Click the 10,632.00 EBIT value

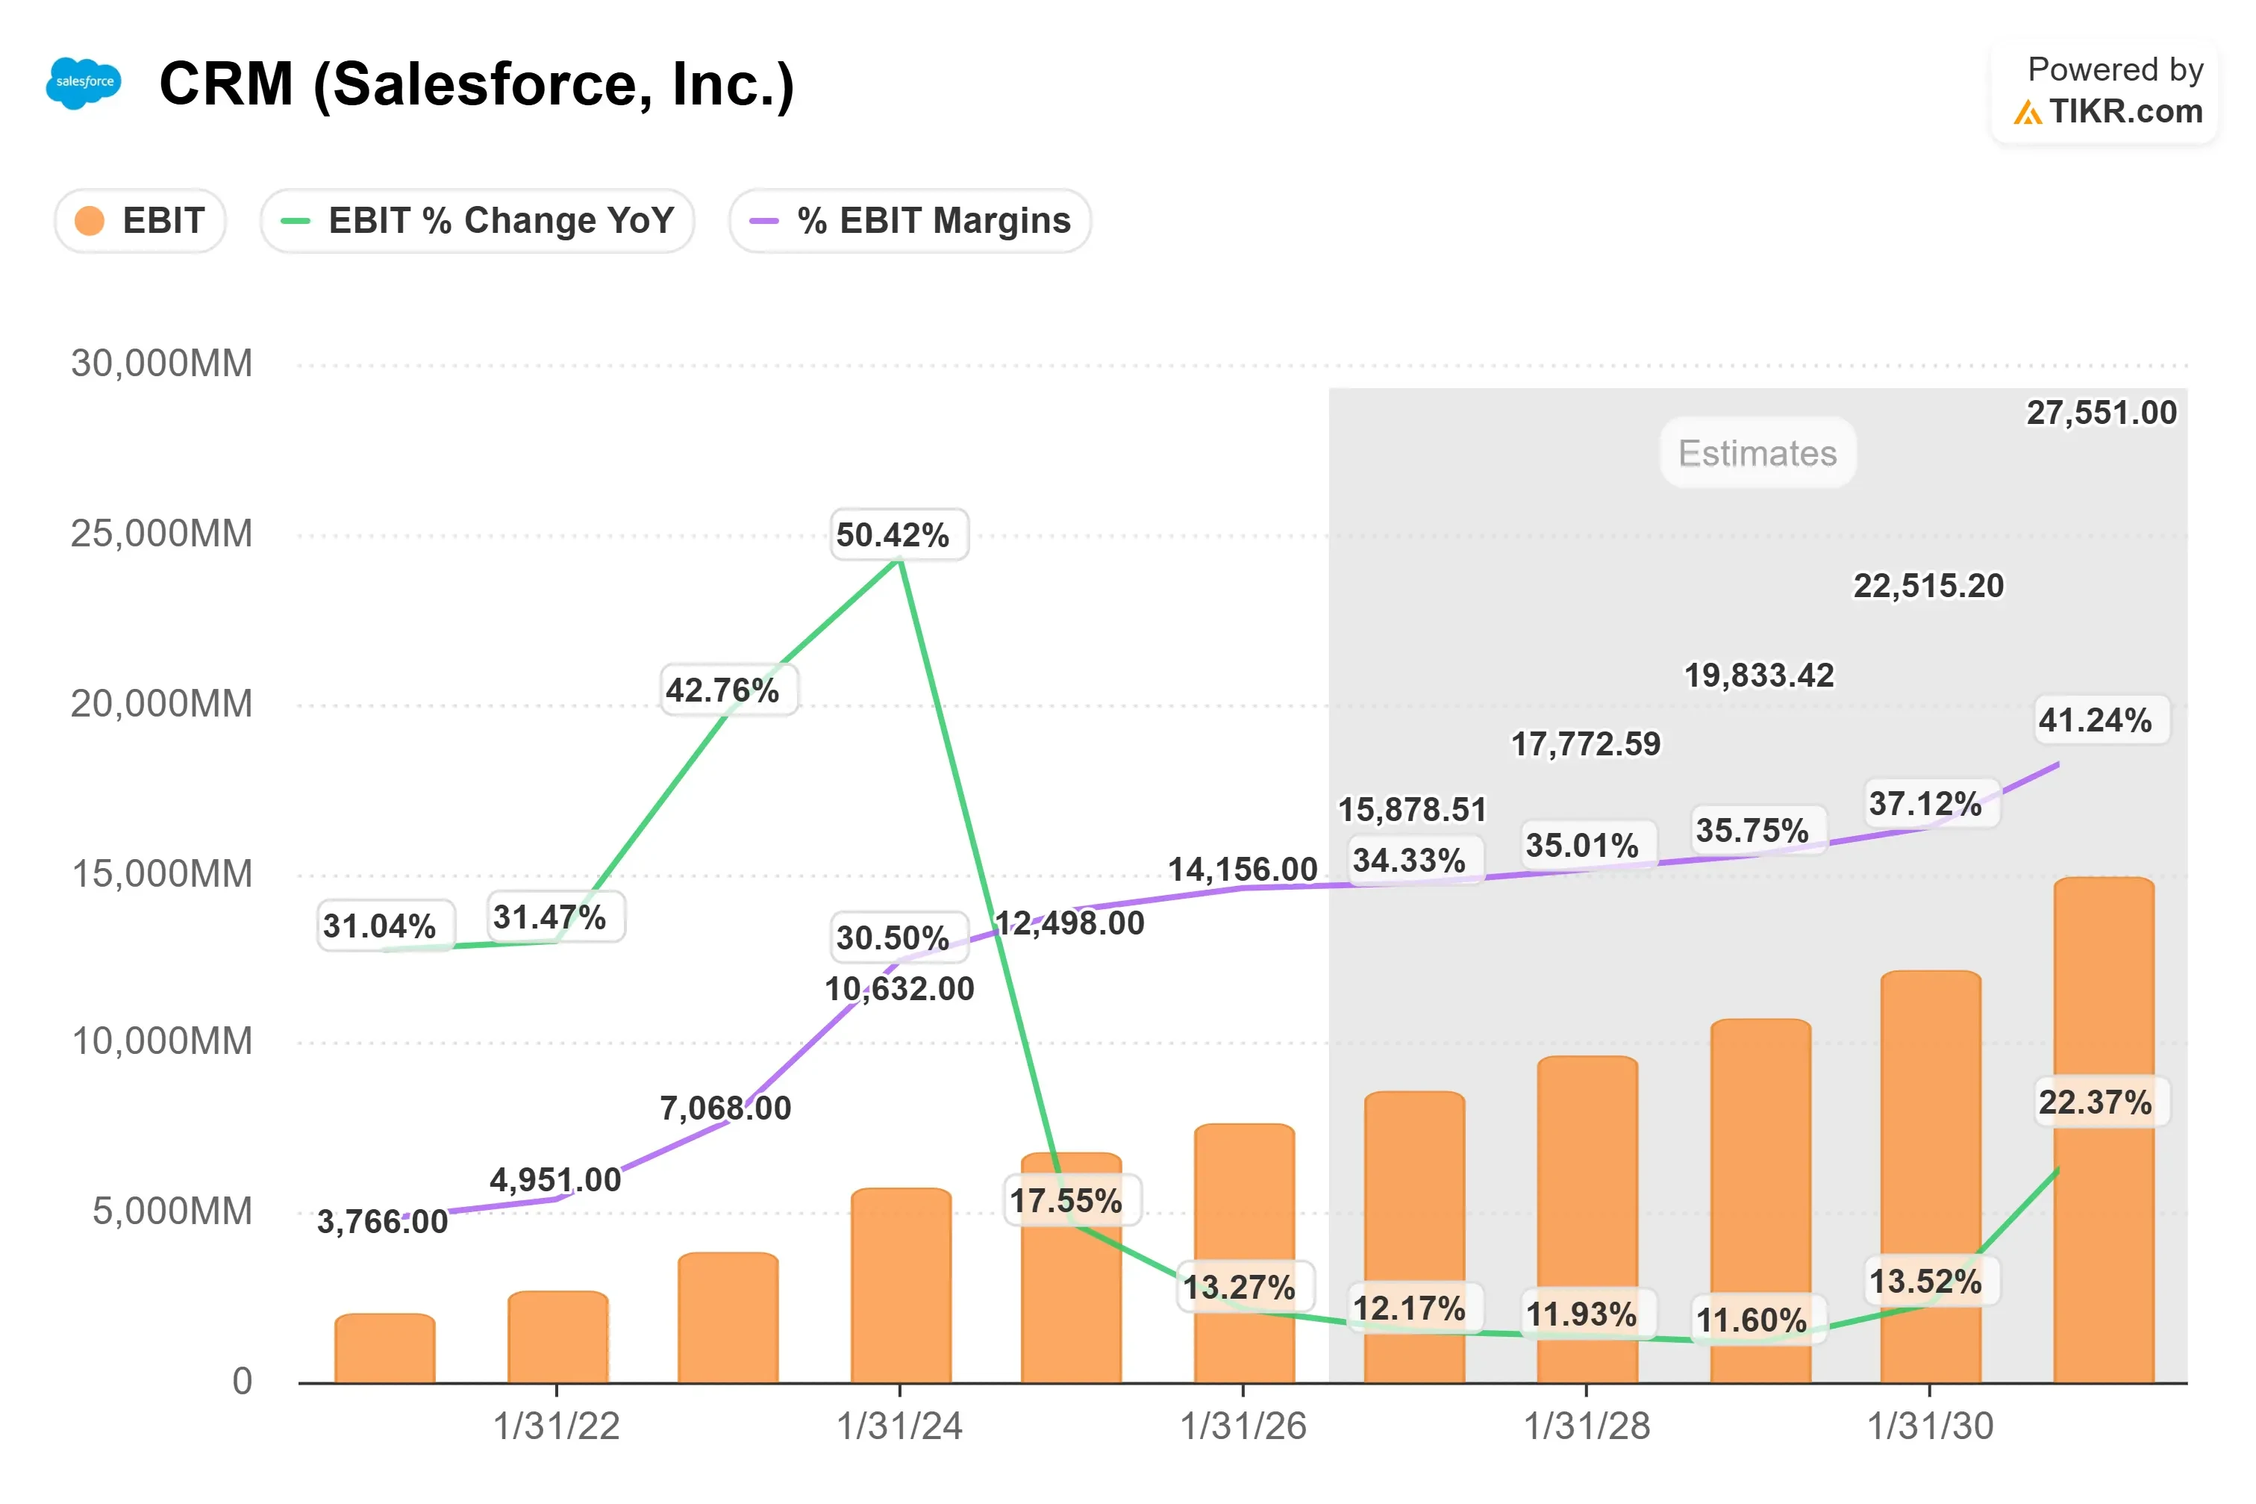tap(899, 989)
